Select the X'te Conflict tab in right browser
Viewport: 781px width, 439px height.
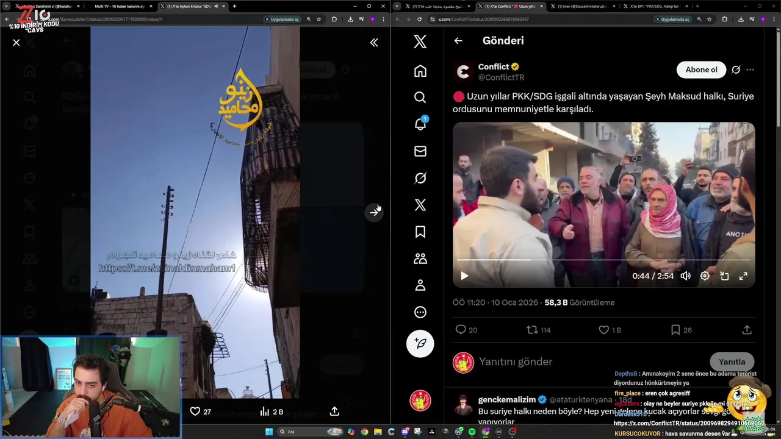[510, 6]
